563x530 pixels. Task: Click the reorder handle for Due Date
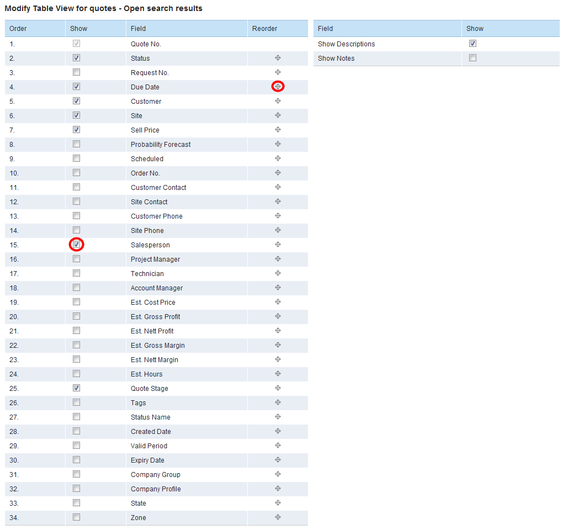click(278, 87)
